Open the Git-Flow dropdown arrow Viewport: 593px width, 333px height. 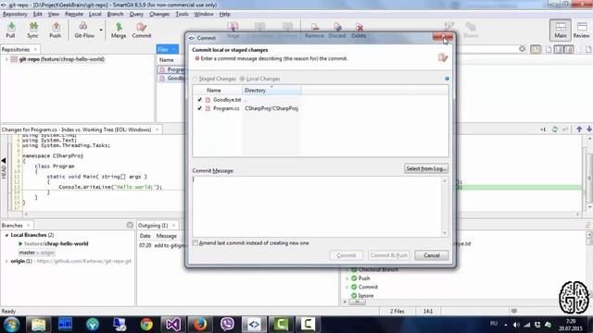(x=101, y=30)
